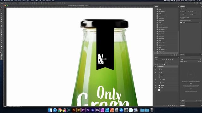202x113 pixels.
Task: Open the File menu
Action: 12,1
